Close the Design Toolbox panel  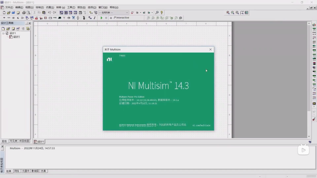coord(30,23)
